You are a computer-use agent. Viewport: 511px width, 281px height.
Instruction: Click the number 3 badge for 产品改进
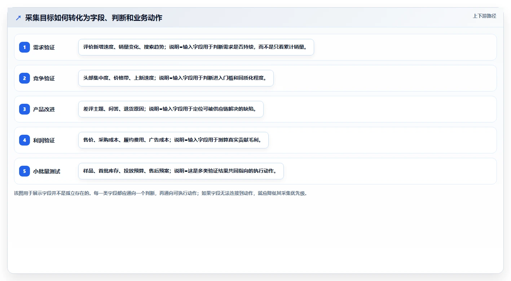[x=25, y=109]
